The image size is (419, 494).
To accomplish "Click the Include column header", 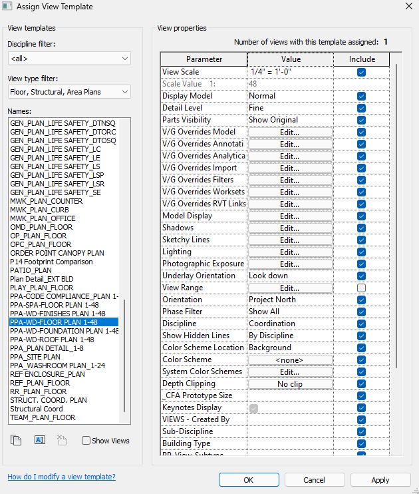I will pyautogui.click(x=362, y=59).
